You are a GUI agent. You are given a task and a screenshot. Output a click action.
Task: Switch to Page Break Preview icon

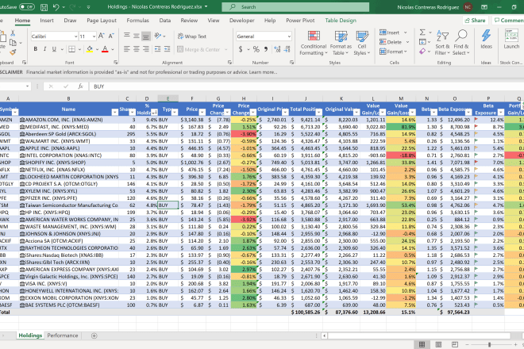(455, 344)
